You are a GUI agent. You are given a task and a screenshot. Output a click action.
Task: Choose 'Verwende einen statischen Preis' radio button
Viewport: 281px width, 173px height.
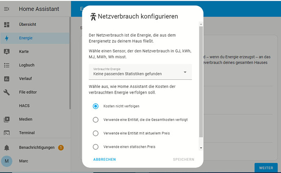click(96, 147)
